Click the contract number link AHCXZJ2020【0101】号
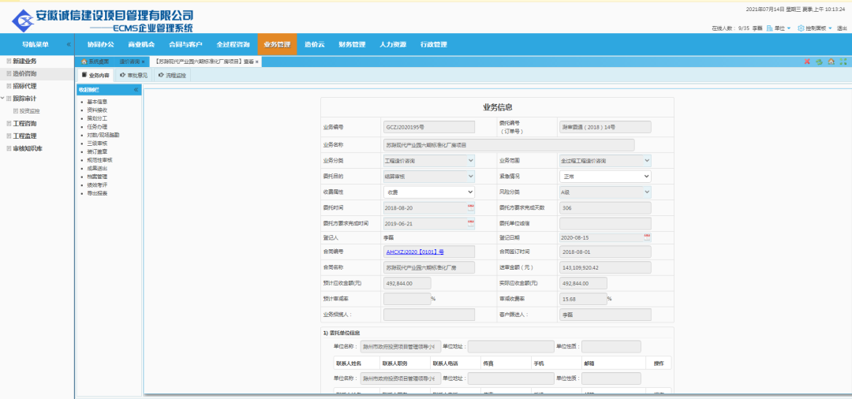The image size is (852, 399). [414, 252]
